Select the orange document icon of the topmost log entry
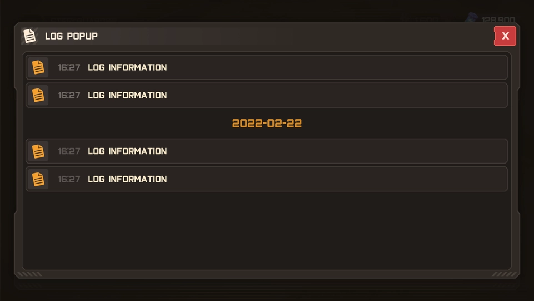This screenshot has height=301, width=534. [38, 67]
